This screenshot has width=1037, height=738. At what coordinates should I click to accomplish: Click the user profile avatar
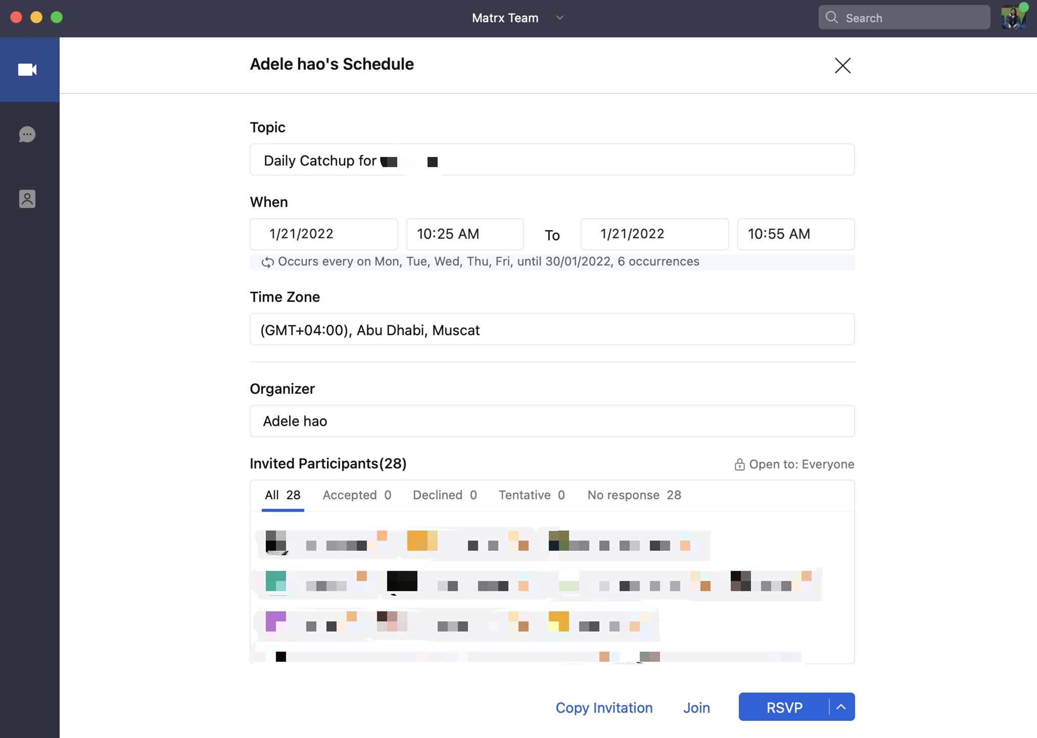click(x=1013, y=18)
